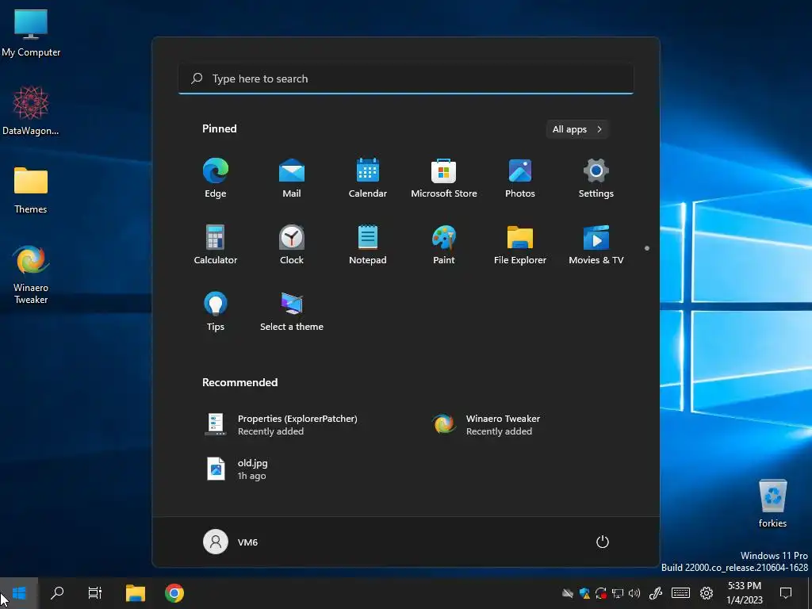Open Notepad from pinned apps
812x609 pixels.
(x=368, y=245)
